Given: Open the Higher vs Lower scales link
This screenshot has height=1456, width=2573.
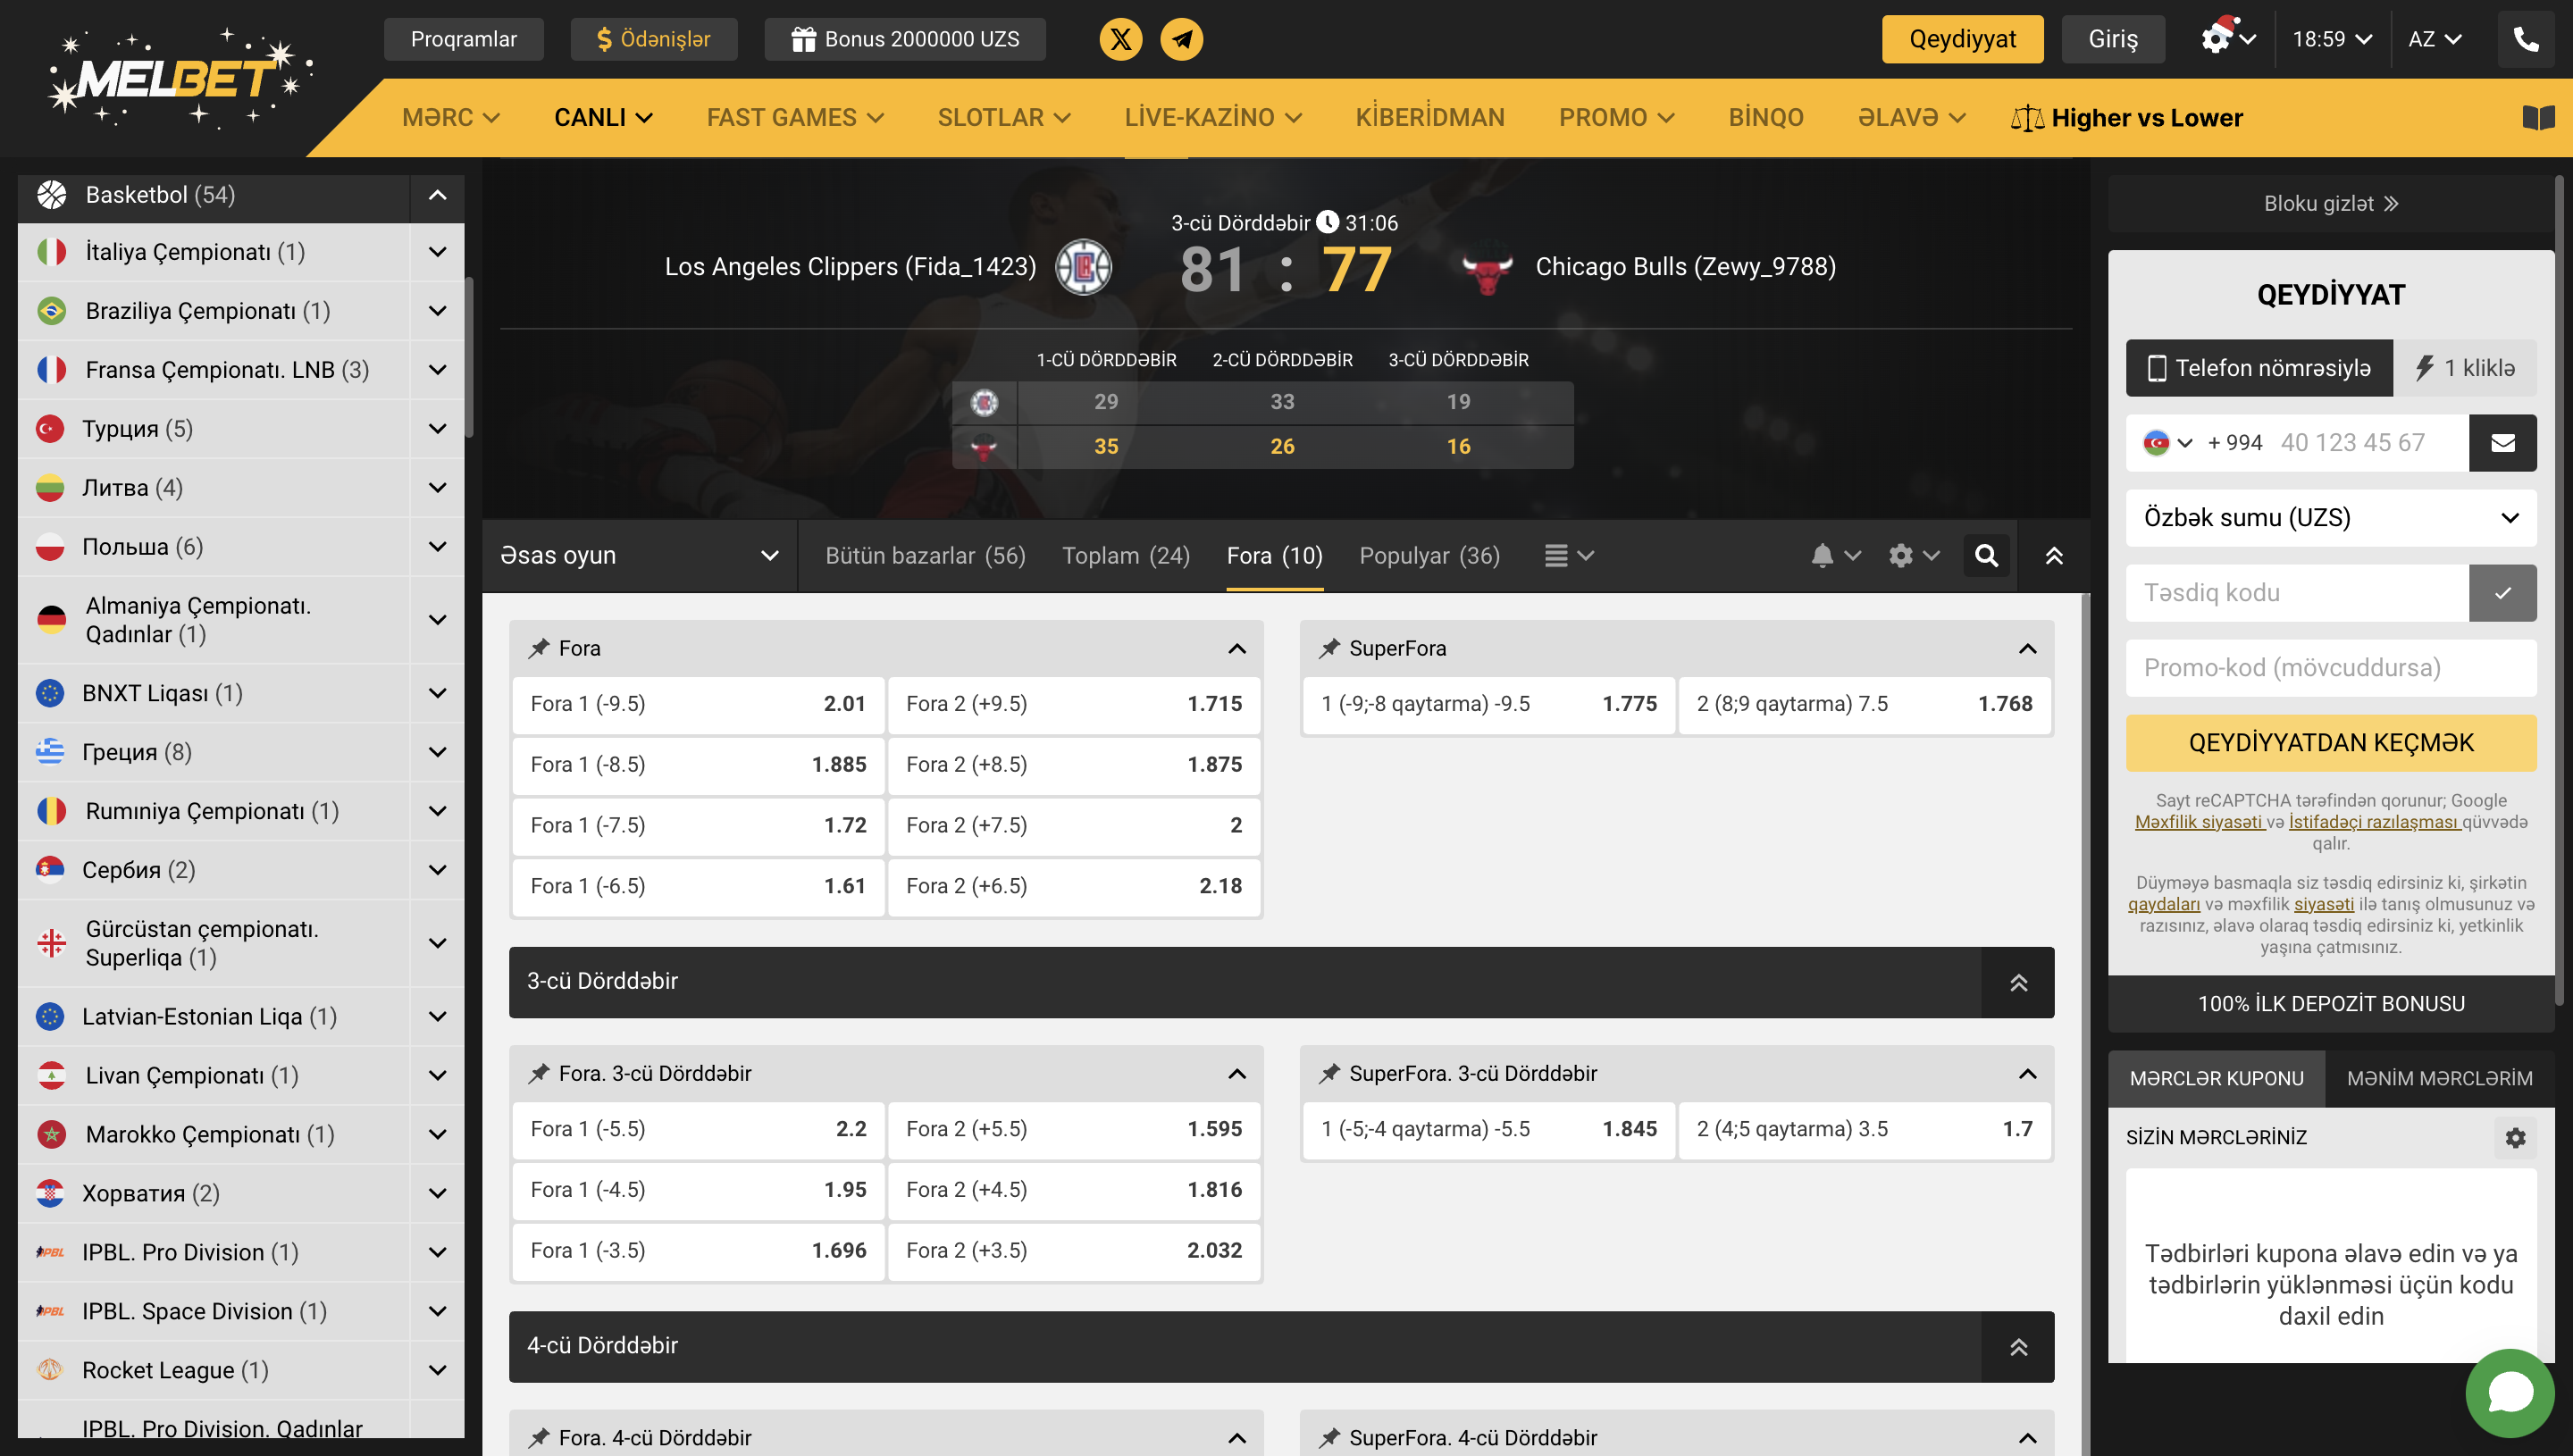Looking at the screenshot, I should (2126, 118).
